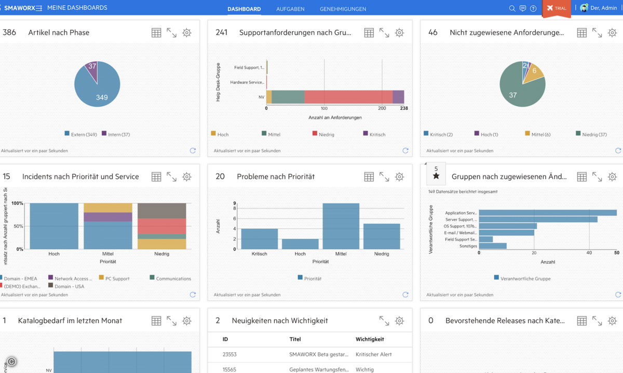The height and width of the screenshot is (373, 623).
Task: Click the Titel column header in Neuigkeiten
Action: 295,339
